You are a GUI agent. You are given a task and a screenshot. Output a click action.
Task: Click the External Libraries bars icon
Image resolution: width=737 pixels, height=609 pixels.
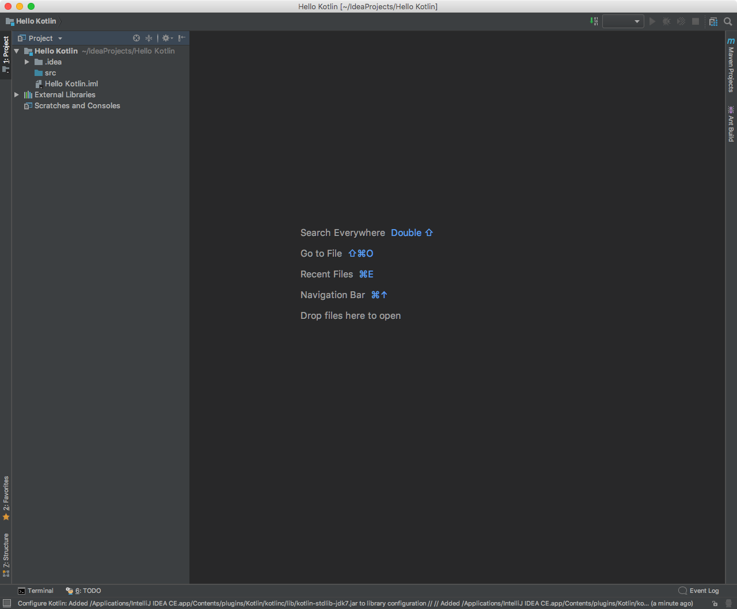28,95
